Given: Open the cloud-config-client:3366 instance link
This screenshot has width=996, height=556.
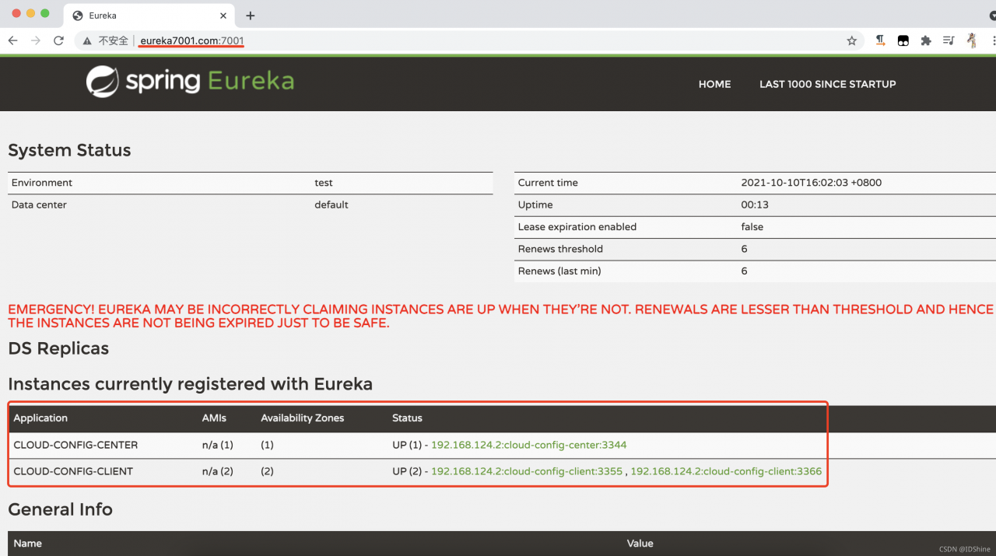Looking at the screenshot, I should (726, 471).
